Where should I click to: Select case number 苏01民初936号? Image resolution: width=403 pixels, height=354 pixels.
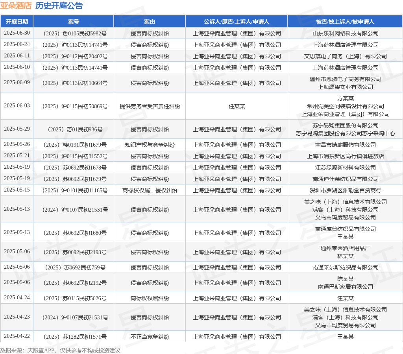tap(75, 129)
